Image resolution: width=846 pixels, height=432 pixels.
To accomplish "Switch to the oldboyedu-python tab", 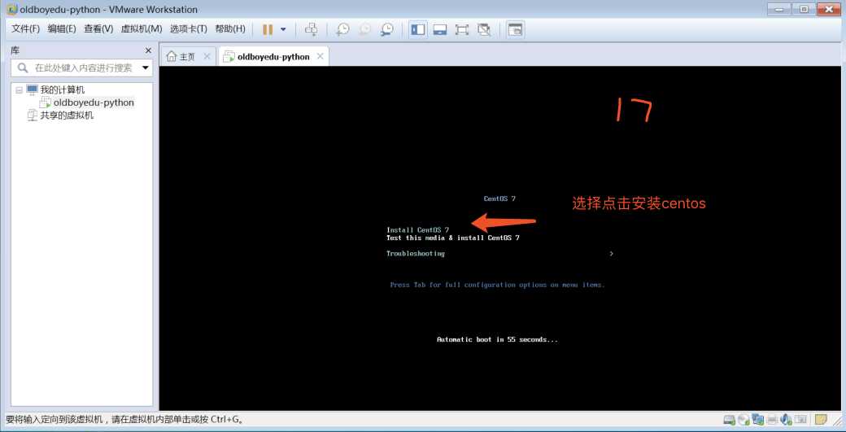I will click(x=273, y=57).
